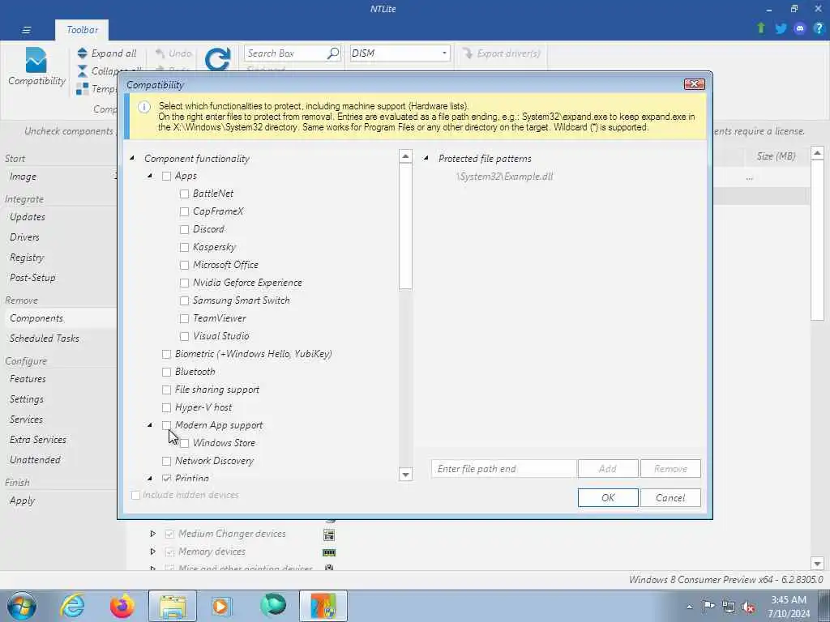Click the blue refresh arrow icon
The height and width of the screenshot is (622, 830).
[x=217, y=58]
